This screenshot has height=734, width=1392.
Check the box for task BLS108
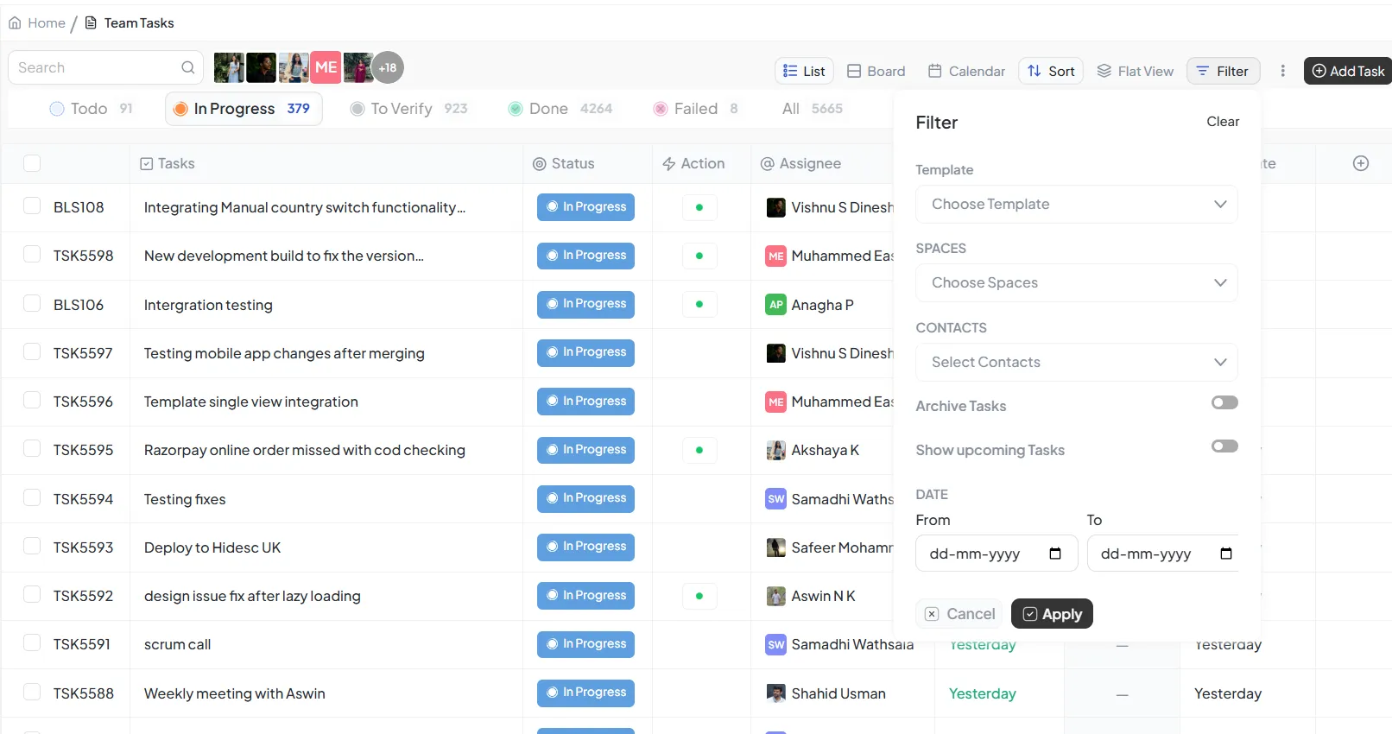coord(32,206)
